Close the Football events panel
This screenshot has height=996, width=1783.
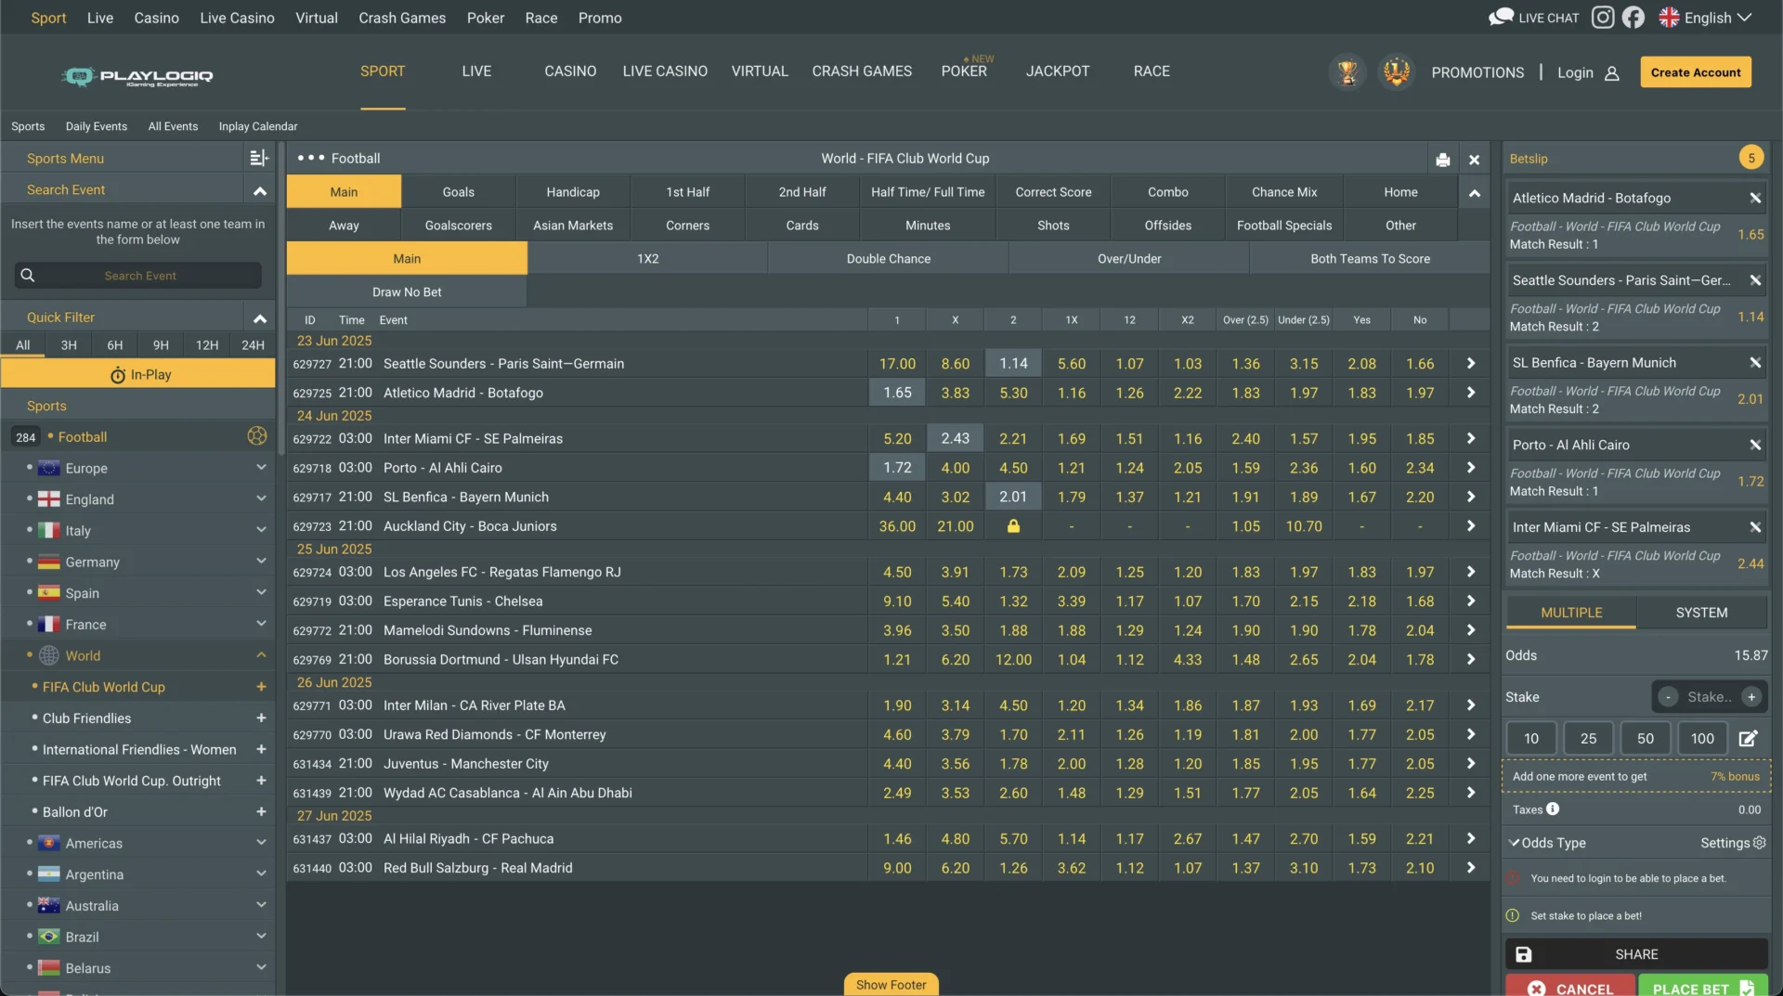(1474, 160)
